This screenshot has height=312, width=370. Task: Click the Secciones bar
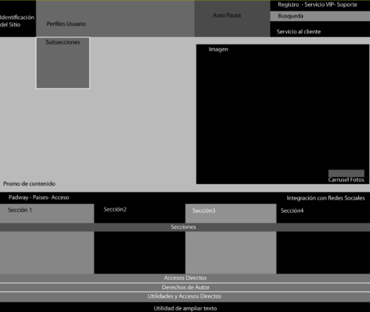tap(185, 227)
